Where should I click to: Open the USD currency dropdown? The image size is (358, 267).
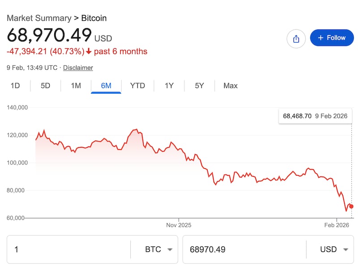333,250
